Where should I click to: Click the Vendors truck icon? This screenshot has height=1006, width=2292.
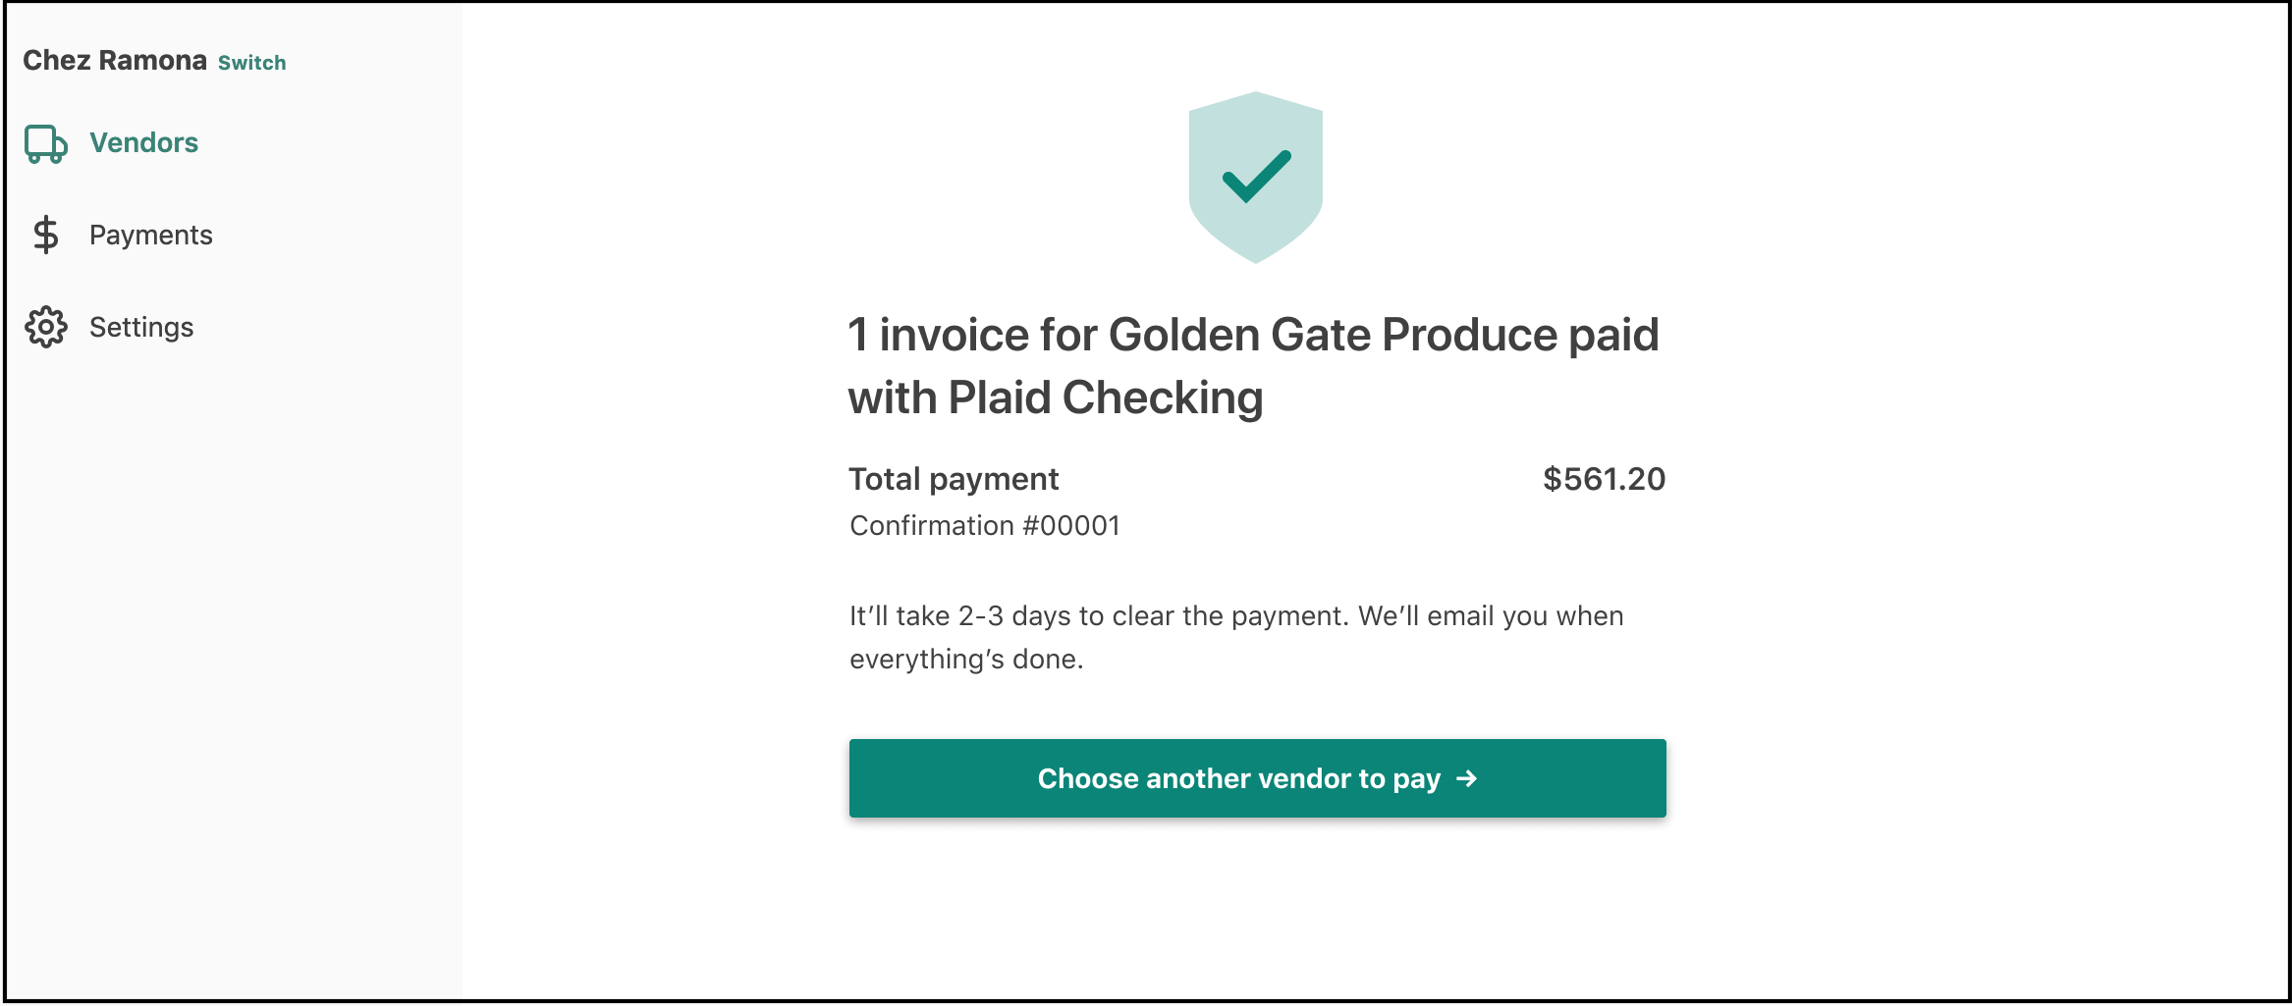[46, 143]
